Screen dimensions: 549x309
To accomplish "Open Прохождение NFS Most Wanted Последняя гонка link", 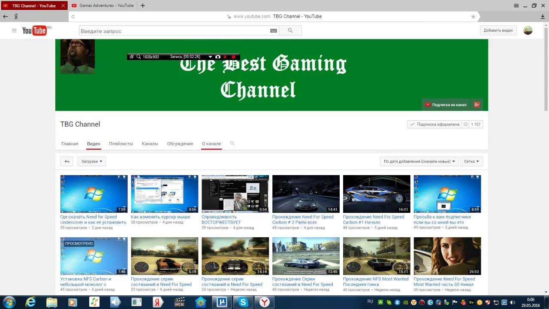I will 376,282.
